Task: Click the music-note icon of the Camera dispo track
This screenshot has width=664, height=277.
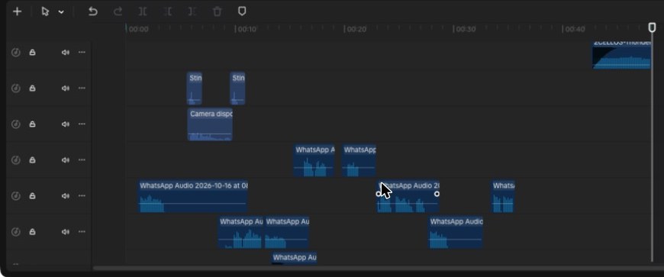Action: coord(16,124)
